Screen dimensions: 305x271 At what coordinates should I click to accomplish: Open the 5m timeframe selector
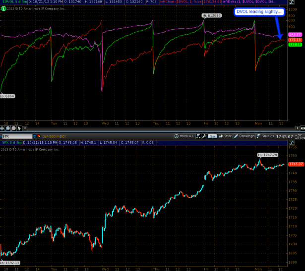(x=212, y=136)
